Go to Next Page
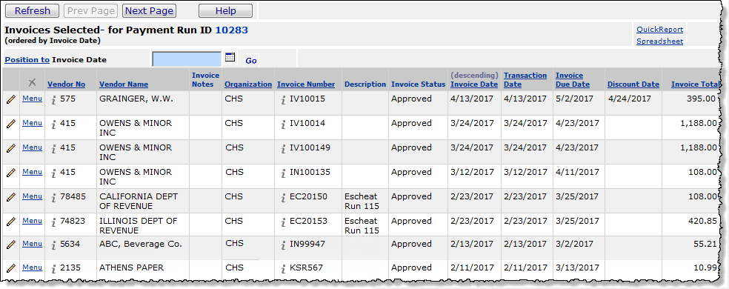This screenshot has height=289, width=729. tap(149, 10)
